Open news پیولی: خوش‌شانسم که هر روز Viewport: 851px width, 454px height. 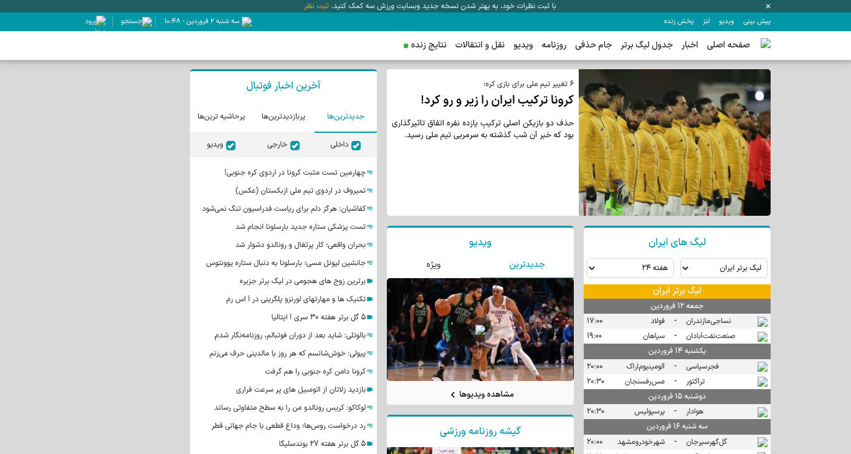287,354
